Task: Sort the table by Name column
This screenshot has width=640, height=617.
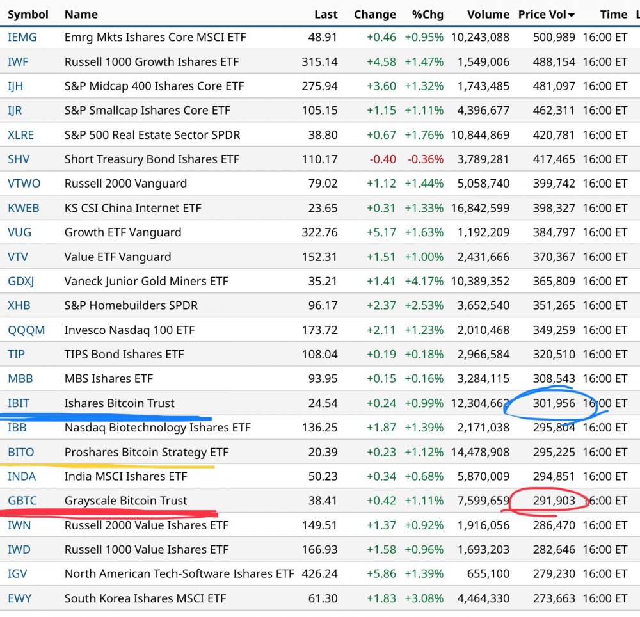Action: 81,15
